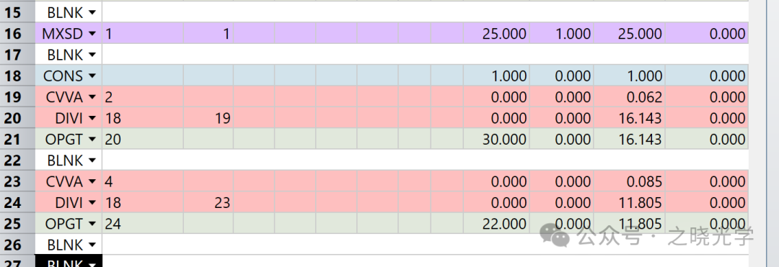Click the target cell 22.000 in row 25
The height and width of the screenshot is (267, 779).
496,224
